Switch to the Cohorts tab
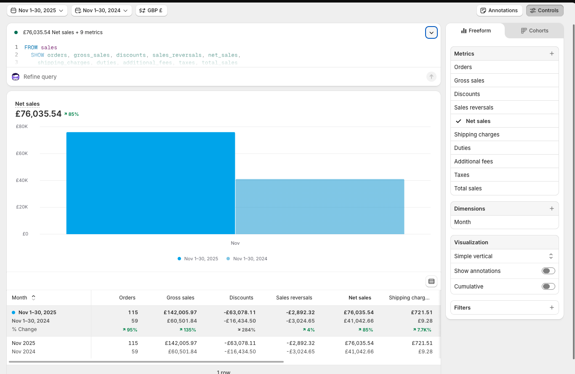This screenshot has width=575, height=374. (535, 31)
